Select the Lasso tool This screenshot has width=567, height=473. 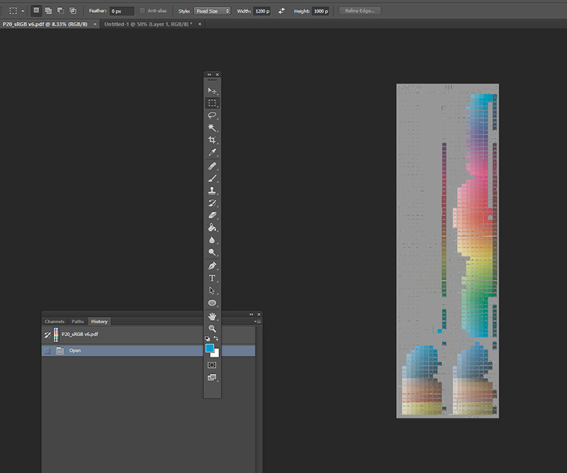[x=212, y=115]
